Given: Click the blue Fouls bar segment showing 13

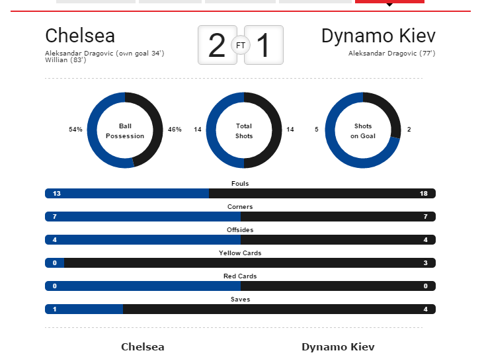Looking at the screenshot, I should 127,194.
